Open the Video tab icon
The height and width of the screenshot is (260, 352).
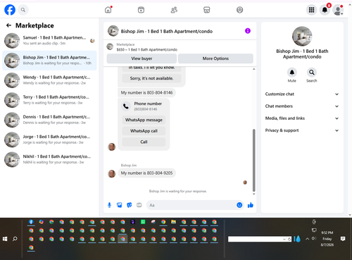coord(141,10)
